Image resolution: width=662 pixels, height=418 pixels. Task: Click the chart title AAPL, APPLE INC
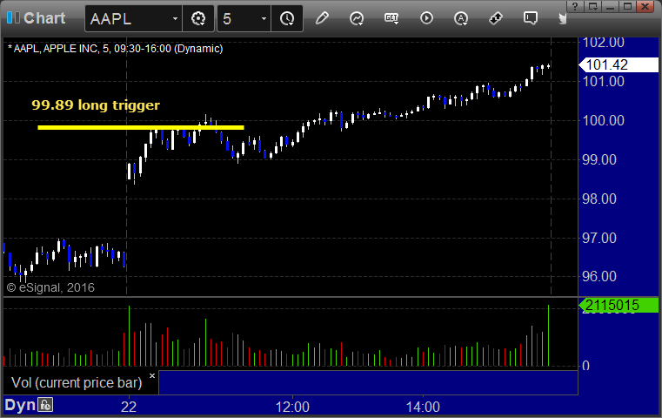[x=115, y=49]
